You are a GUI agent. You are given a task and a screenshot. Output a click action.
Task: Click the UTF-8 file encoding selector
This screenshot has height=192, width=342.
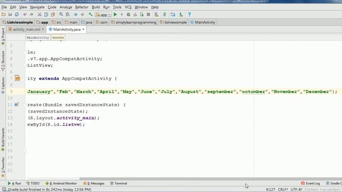pyautogui.click(x=297, y=189)
